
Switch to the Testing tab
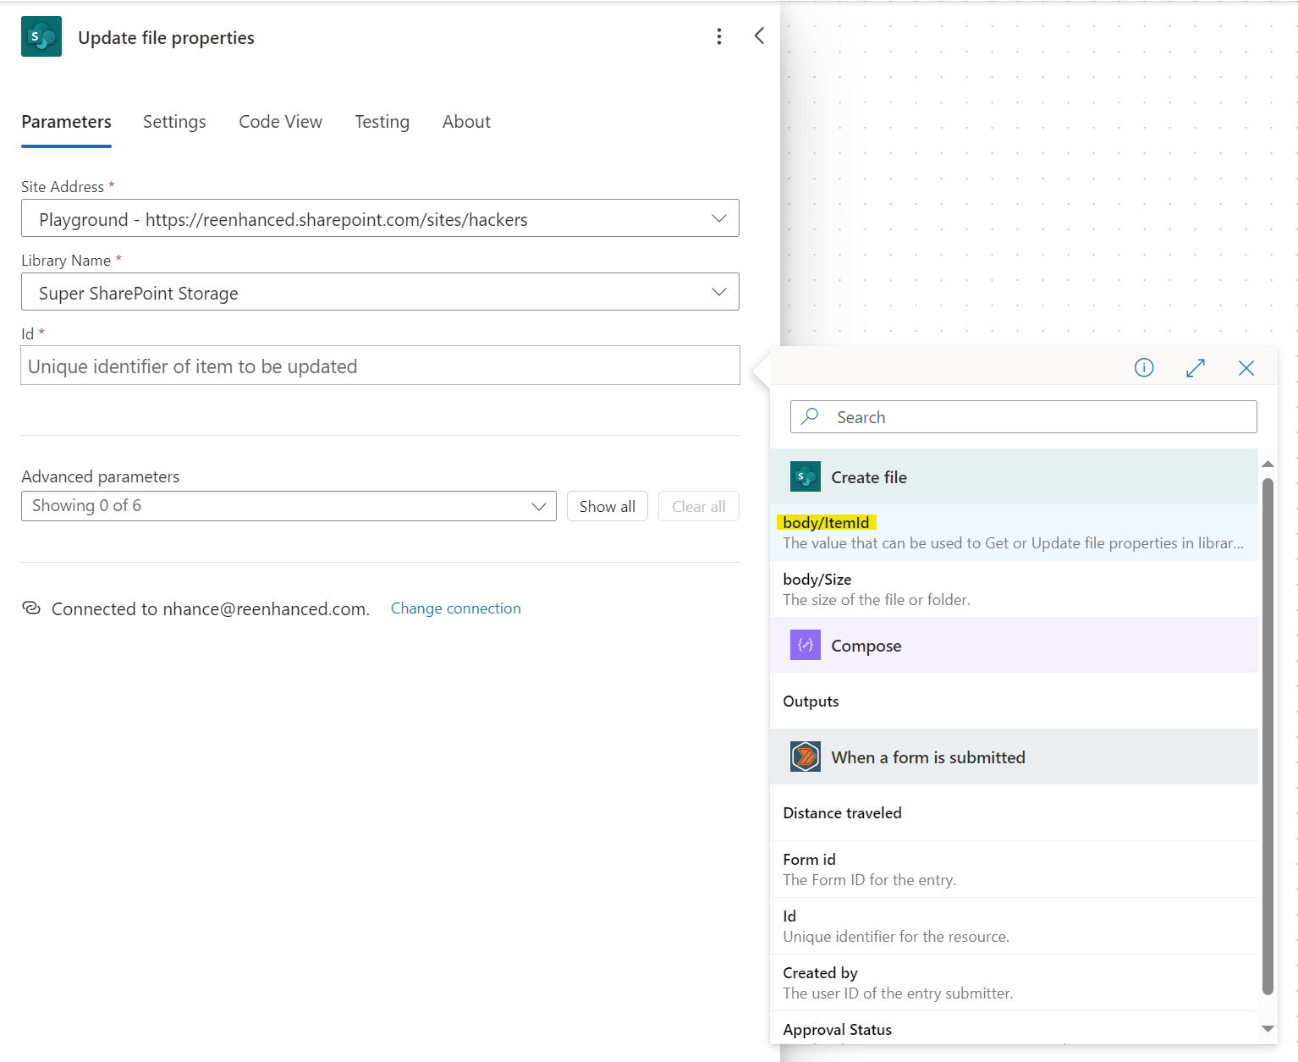pos(382,122)
